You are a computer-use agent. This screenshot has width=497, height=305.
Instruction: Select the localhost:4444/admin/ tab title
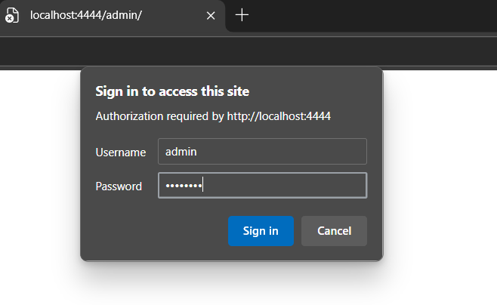[x=86, y=15]
